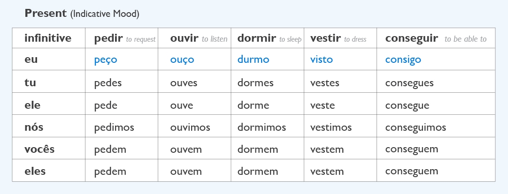Click the blue word 'ouço'
This screenshot has width=508, height=194.
click(x=182, y=60)
